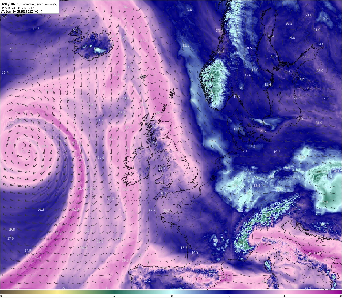Click the 13.2 value over Spain

147,281
